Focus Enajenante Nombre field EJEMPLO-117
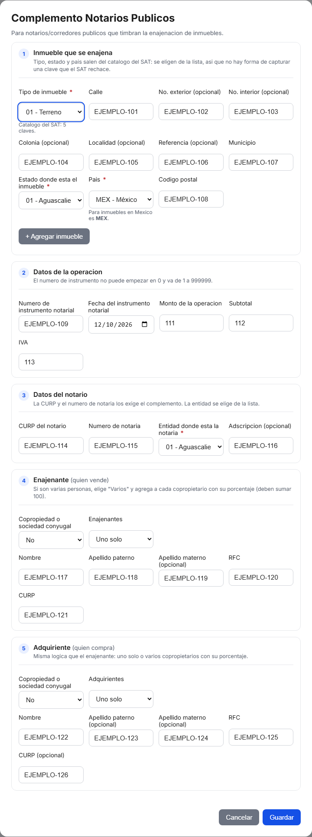The image size is (312, 837). click(x=51, y=577)
